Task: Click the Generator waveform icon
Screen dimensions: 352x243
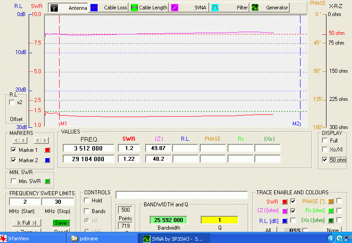Action: [255, 8]
